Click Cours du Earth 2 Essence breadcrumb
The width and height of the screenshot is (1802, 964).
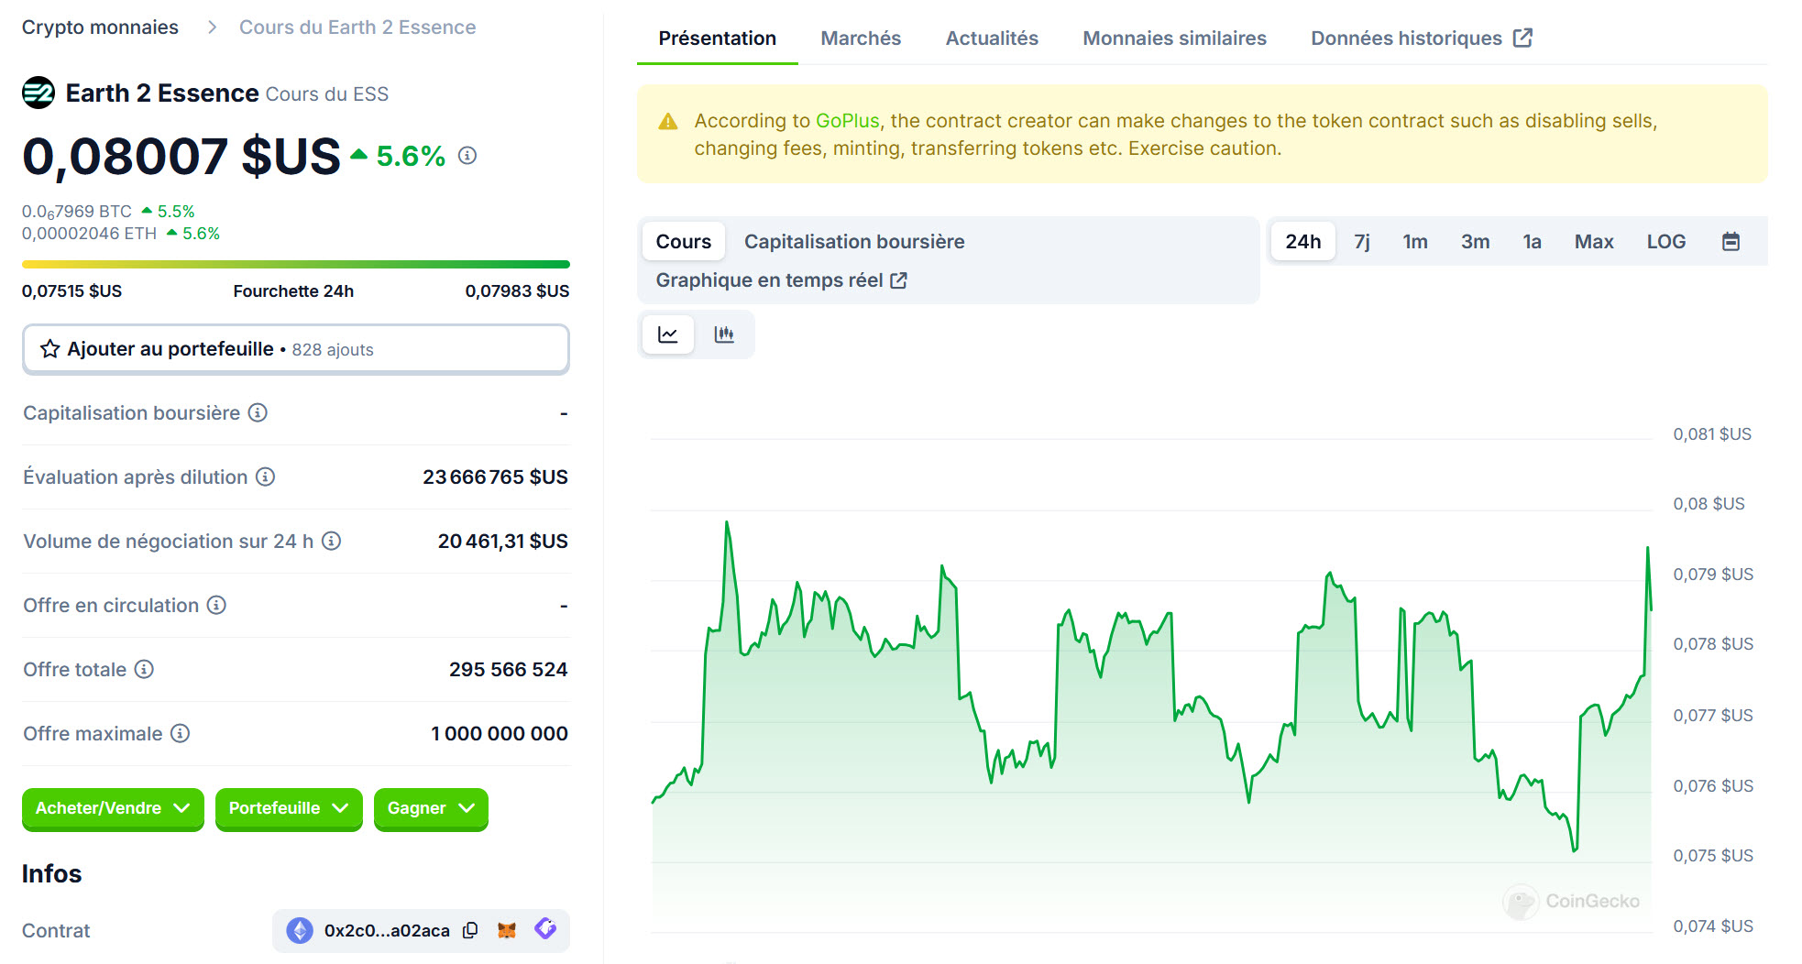(x=357, y=27)
